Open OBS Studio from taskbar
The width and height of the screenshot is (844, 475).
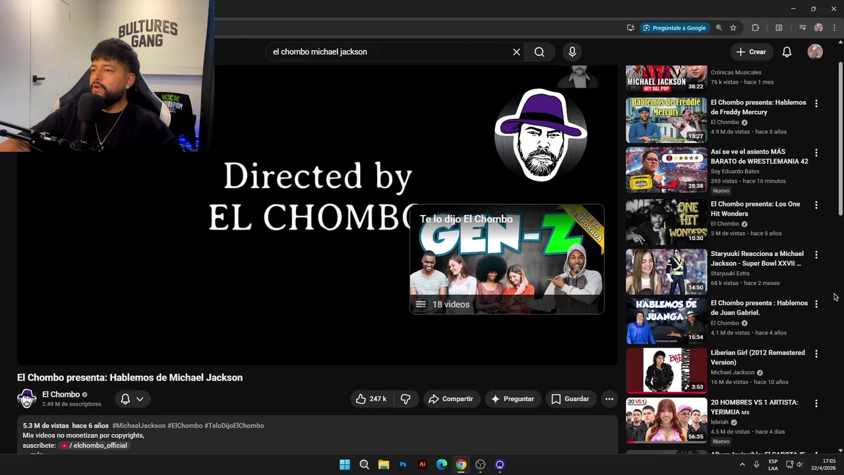pyautogui.click(x=480, y=464)
